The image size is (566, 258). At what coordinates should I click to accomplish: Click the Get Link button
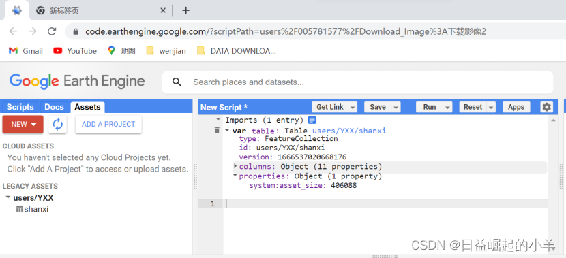tap(330, 107)
